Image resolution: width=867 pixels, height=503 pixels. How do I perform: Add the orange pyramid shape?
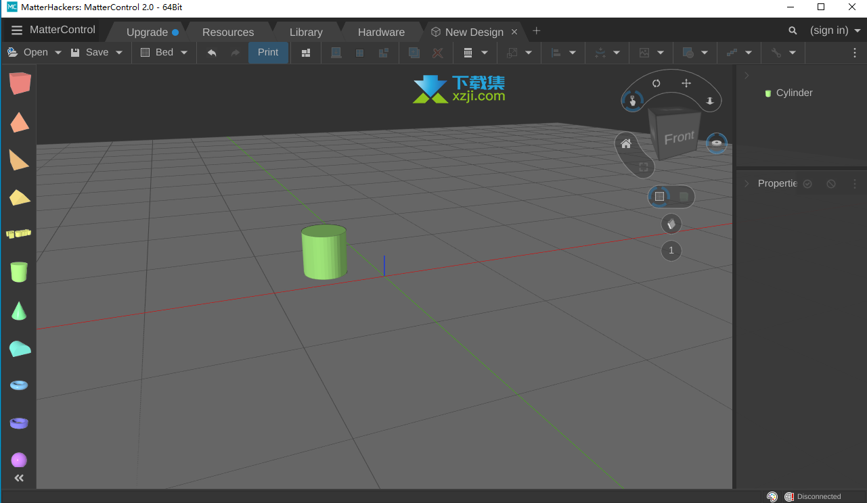click(20, 122)
